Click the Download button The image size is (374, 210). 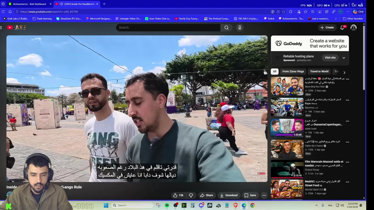point(229,195)
